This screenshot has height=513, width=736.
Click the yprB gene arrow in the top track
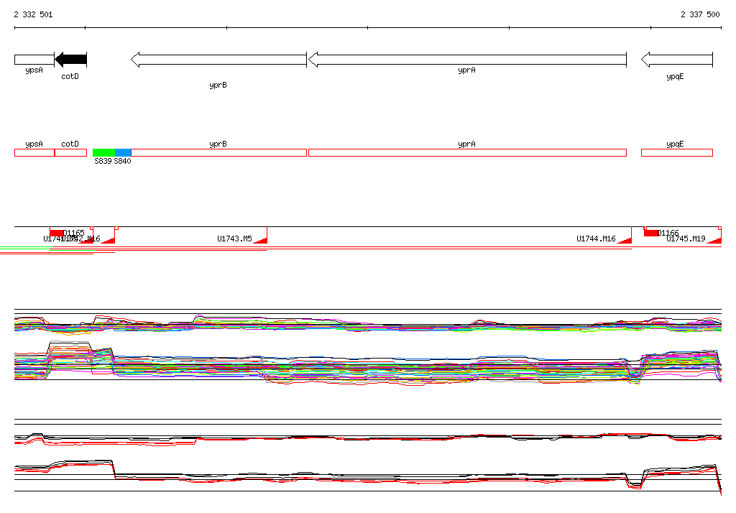pyautogui.click(x=218, y=60)
